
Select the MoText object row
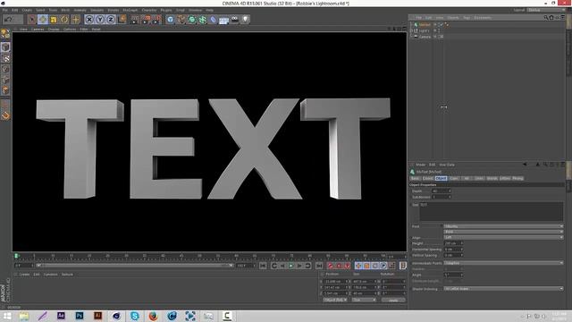pos(425,25)
